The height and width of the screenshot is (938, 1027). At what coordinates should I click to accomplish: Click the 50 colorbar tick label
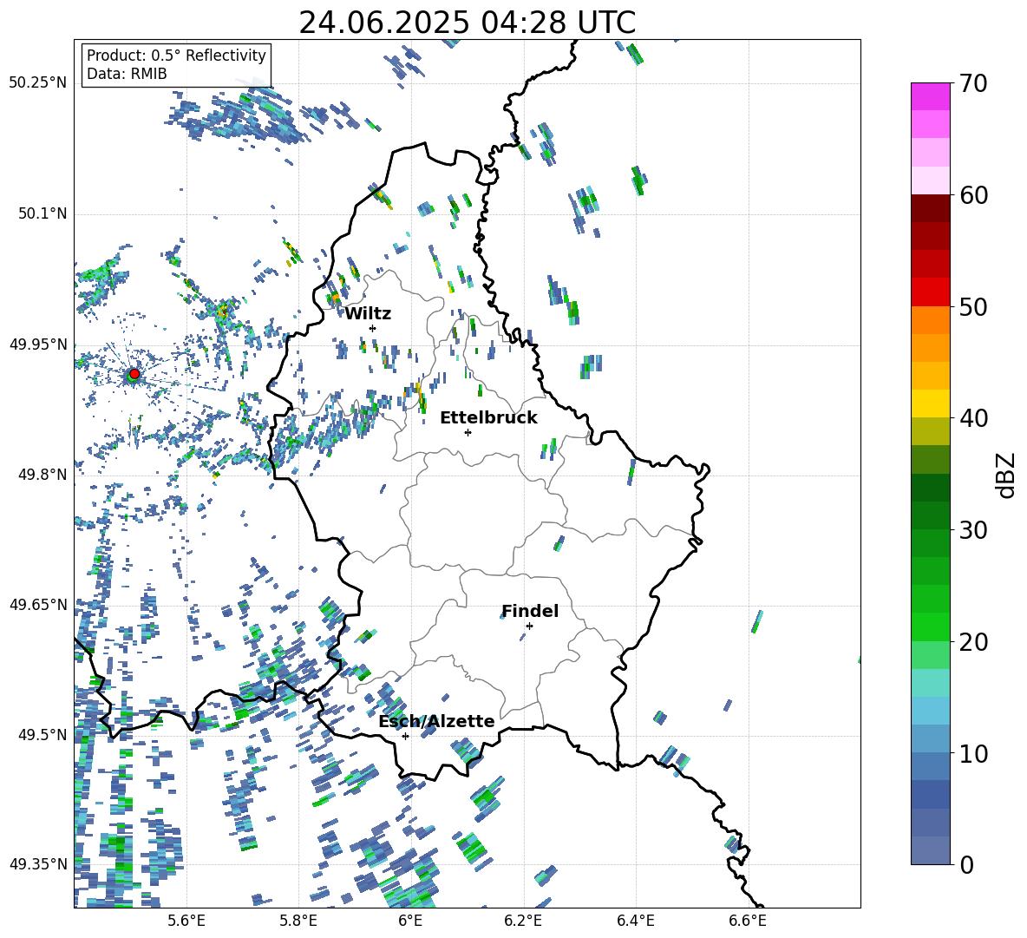[x=973, y=307]
